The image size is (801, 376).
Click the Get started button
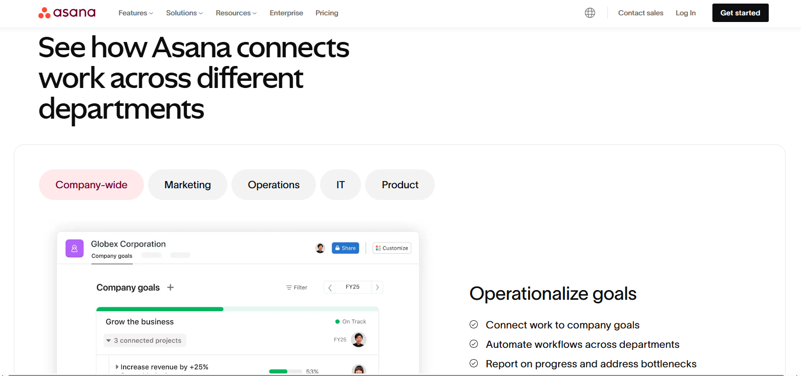pyautogui.click(x=740, y=13)
